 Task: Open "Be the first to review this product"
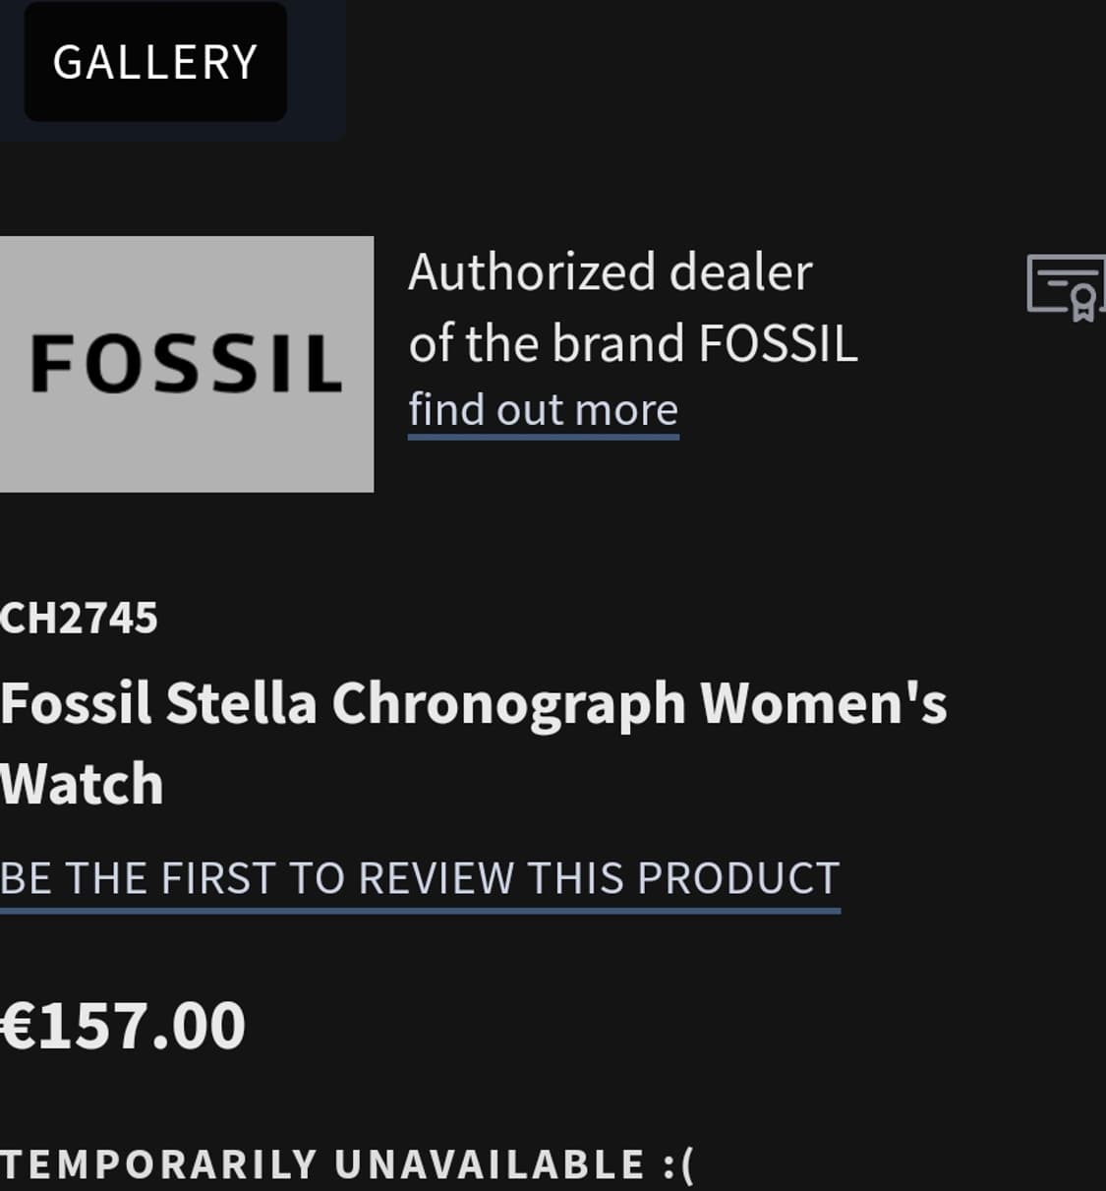(420, 878)
